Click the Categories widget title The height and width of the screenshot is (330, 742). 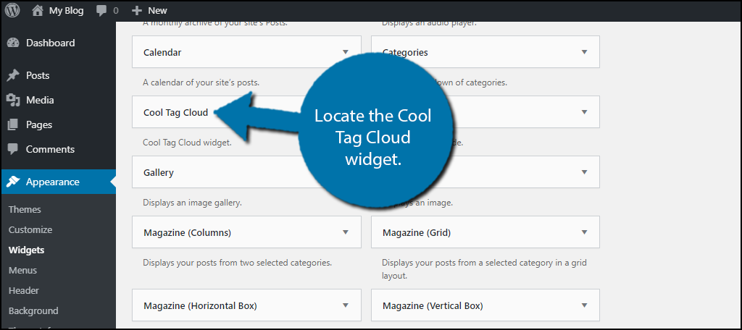point(405,53)
